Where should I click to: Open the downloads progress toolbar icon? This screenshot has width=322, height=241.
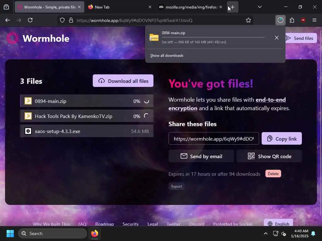(280, 20)
